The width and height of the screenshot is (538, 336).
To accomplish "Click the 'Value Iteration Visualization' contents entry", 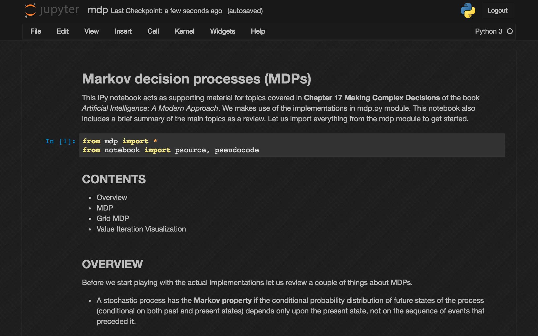I will point(141,229).
